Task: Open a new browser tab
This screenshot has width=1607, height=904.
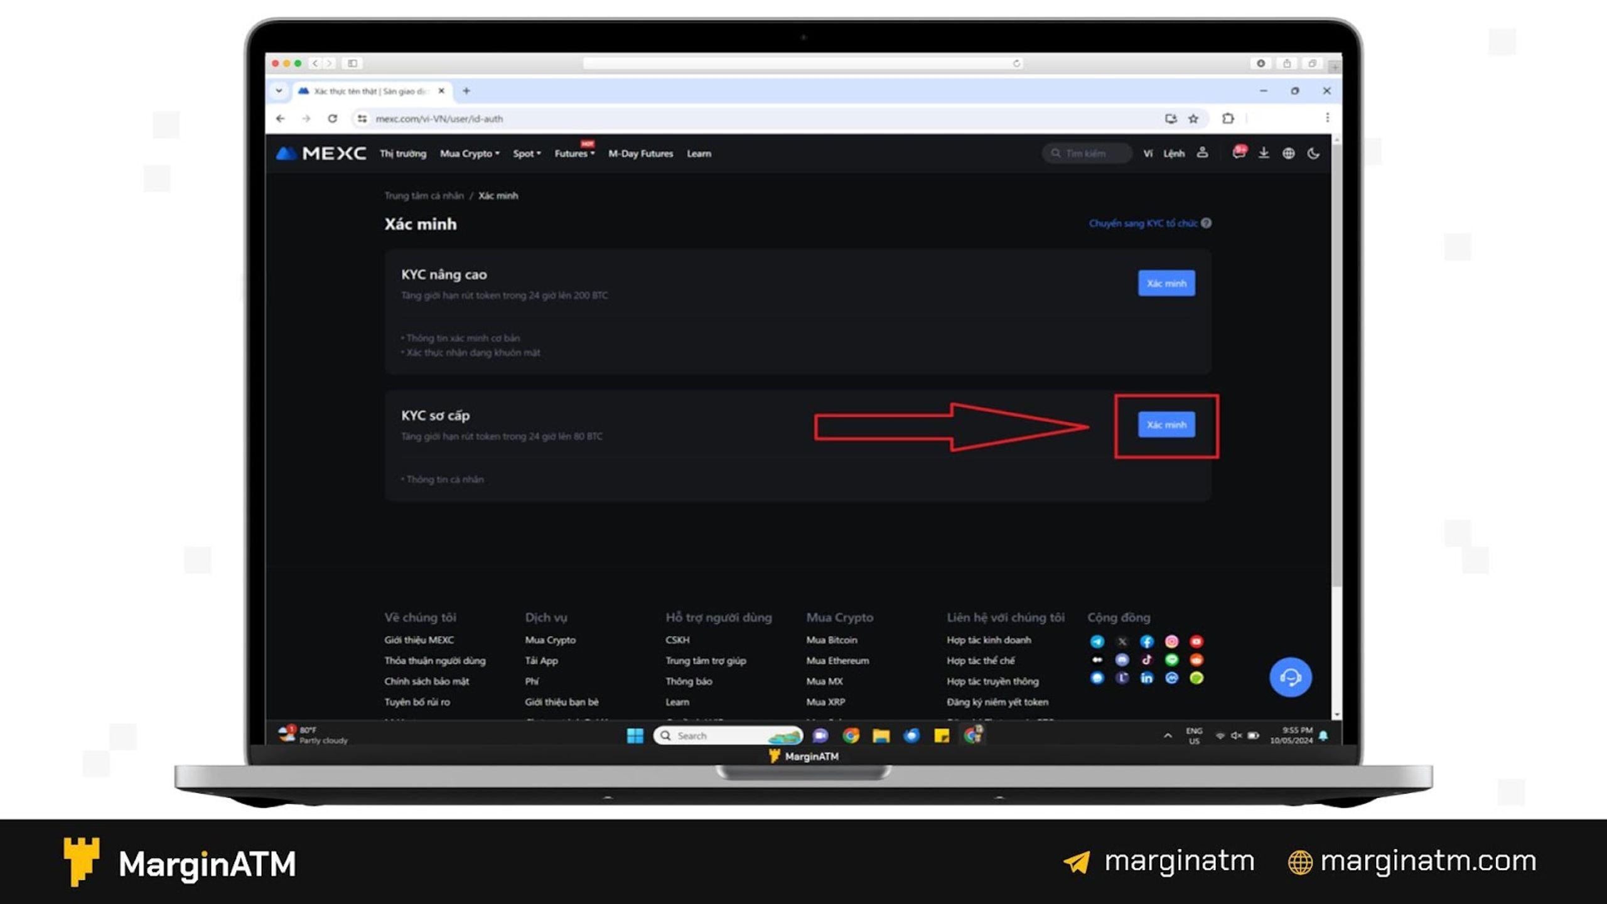Action: (466, 91)
